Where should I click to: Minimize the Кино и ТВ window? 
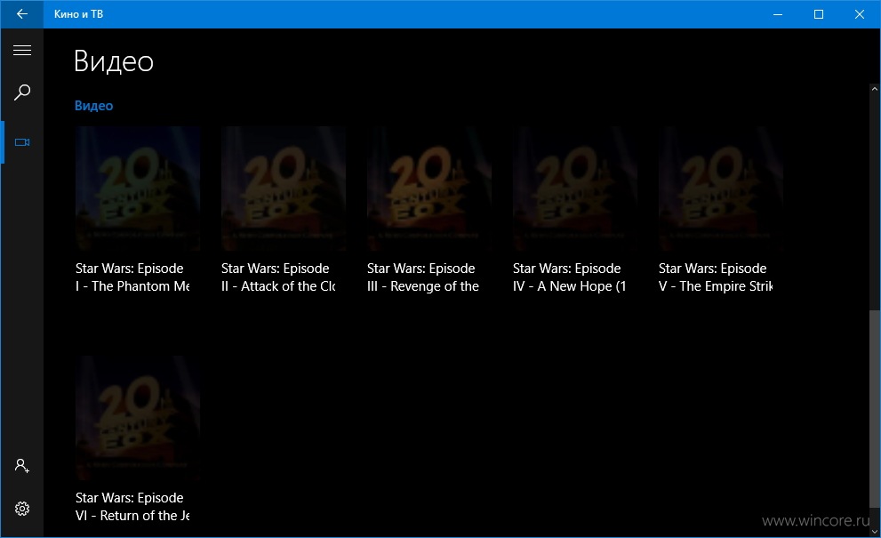coord(778,14)
